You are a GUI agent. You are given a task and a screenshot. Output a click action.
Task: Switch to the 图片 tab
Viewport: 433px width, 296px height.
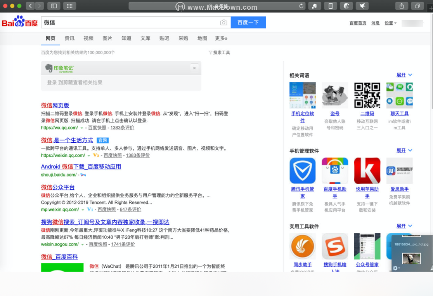[107, 38]
